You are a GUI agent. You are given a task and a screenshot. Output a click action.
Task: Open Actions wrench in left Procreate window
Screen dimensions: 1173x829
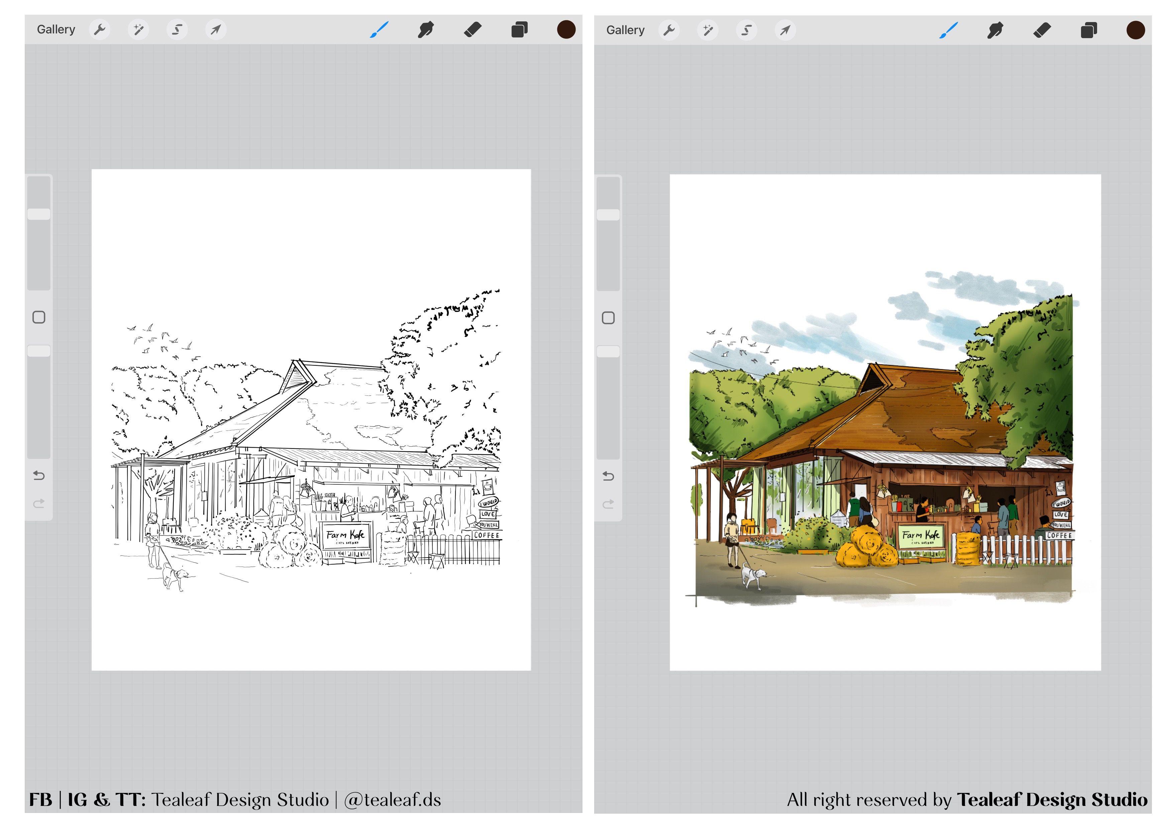click(99, 30)
